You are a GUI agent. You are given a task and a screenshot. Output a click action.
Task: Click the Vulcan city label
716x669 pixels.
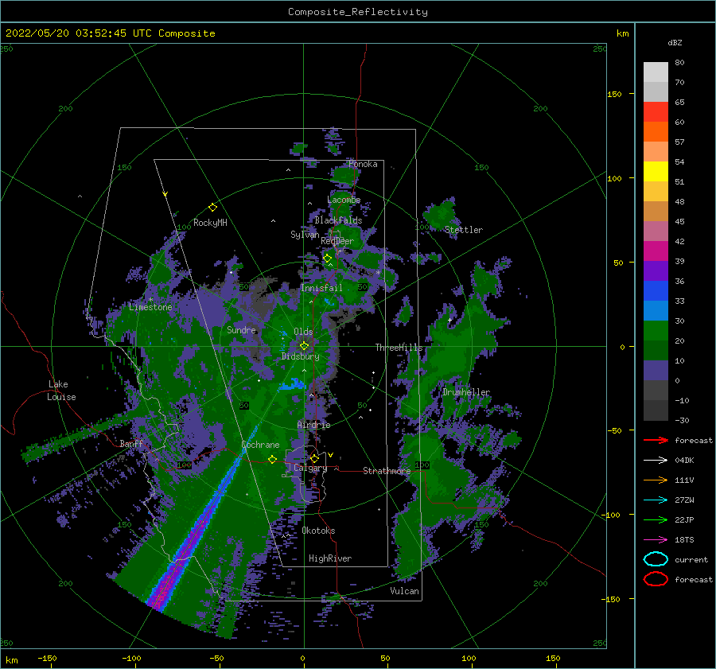(x=405, y=591)
